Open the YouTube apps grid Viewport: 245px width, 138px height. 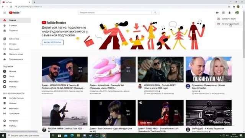(224, 13)
